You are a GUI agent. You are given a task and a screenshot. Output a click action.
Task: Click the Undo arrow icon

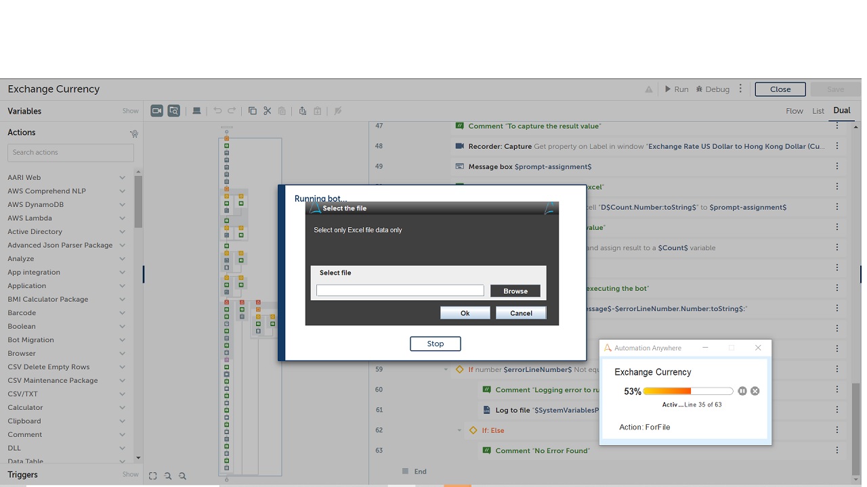(x=217, y=111)
